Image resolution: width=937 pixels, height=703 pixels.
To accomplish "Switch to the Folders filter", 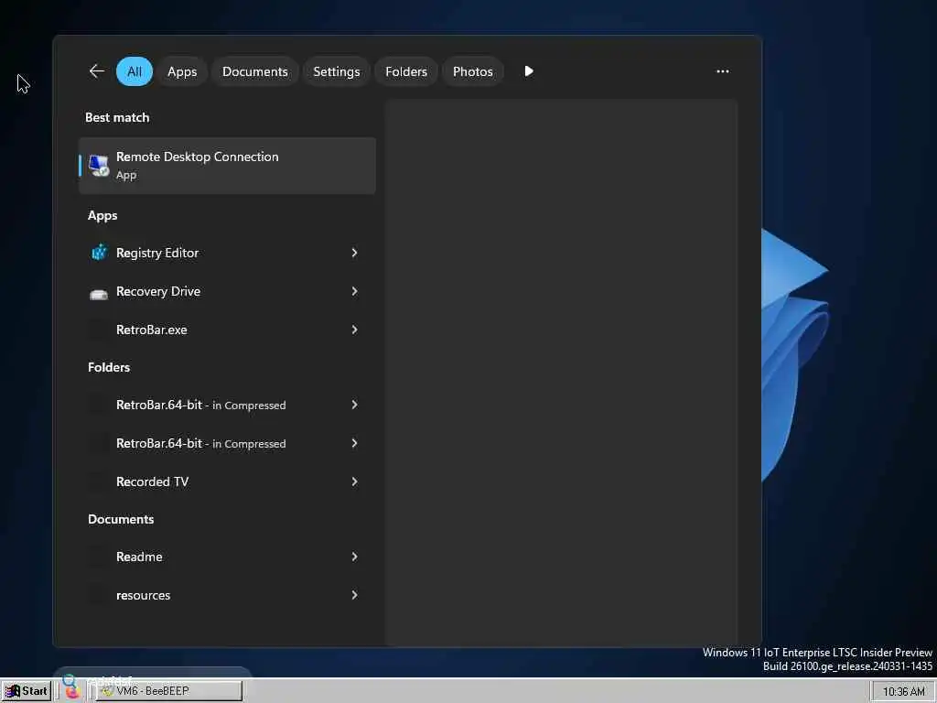I will (x=406, y=71).
